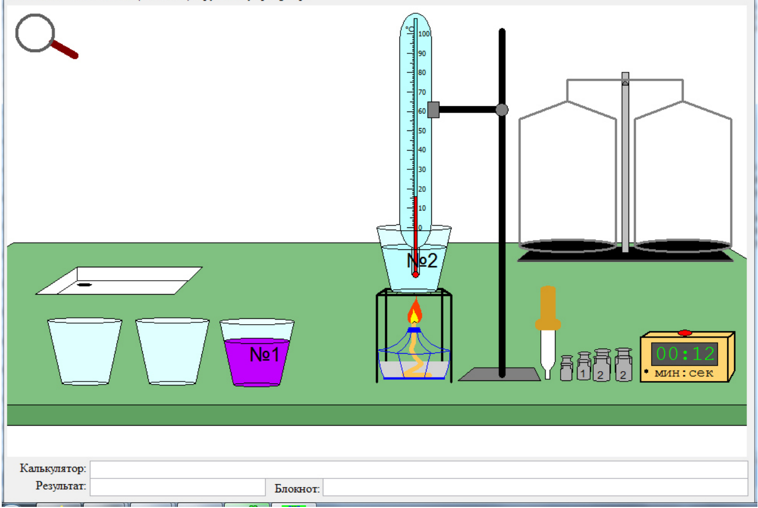Click the small black dot on the timer
Screen dimensions: 758x508
click(646, 371)
